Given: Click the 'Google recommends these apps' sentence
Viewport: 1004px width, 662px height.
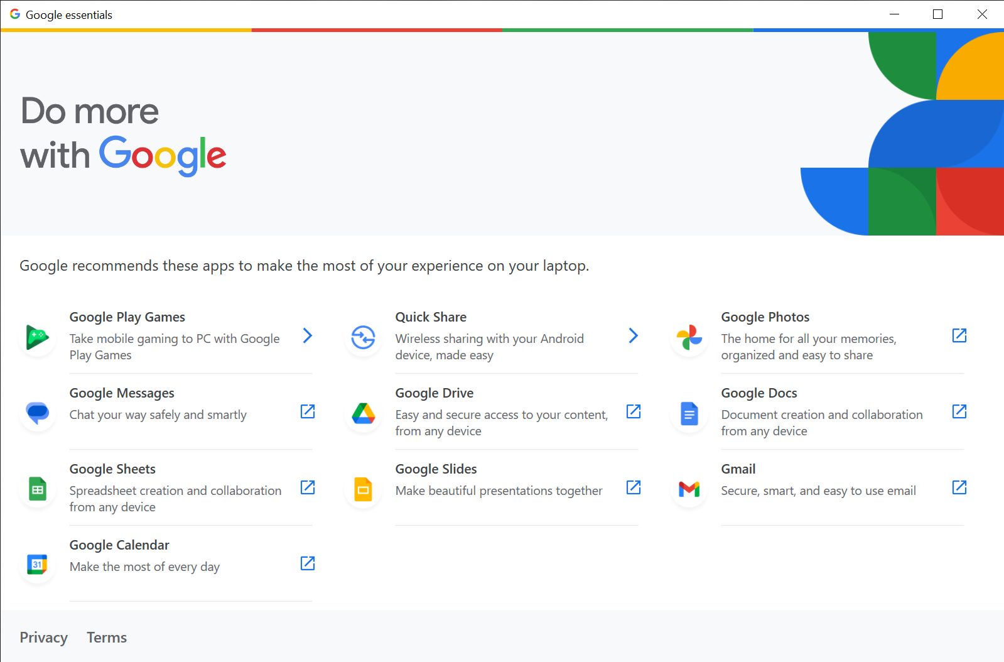Looking at the screenshot, I should coord(304,266).
